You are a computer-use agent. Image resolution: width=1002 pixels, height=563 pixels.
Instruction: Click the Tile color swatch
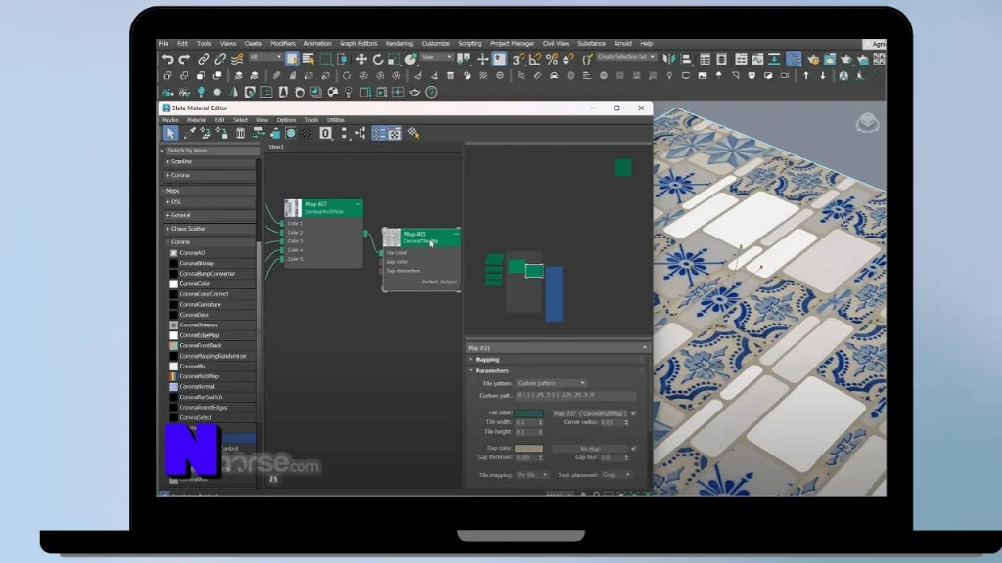click(529, 413)
